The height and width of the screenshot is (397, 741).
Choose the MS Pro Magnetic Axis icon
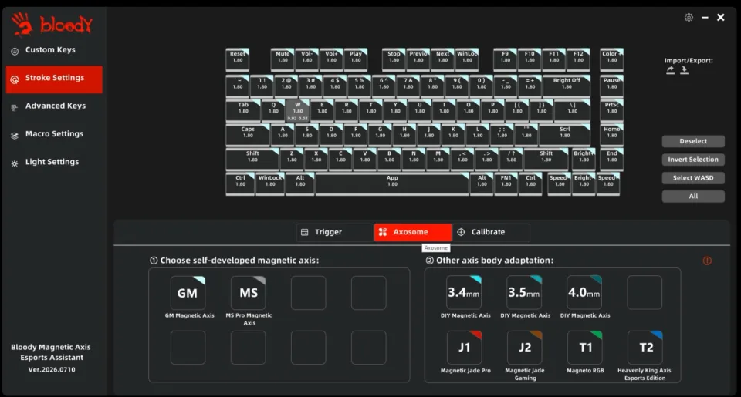tap(248, 293)
